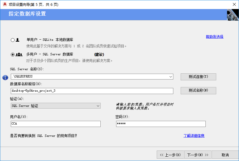Proceed with 下一步(N) button
Image resolution: width=239 pixels, height=161 pixels.
[198, 155]
